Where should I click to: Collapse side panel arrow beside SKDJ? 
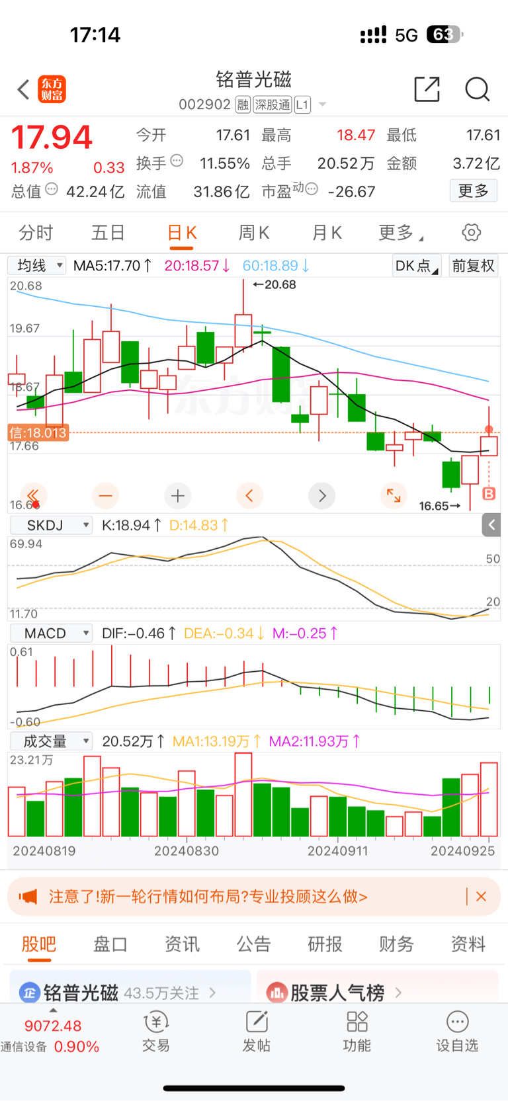(491, 525)
